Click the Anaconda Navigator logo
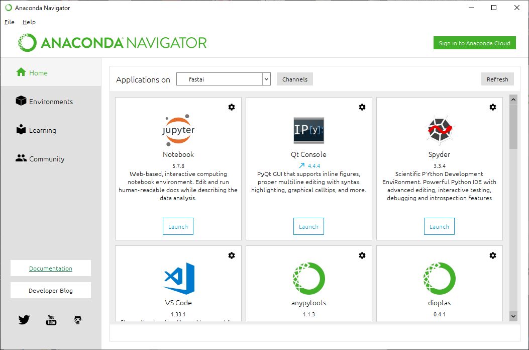The image size is (529, 350). (112, 43)
